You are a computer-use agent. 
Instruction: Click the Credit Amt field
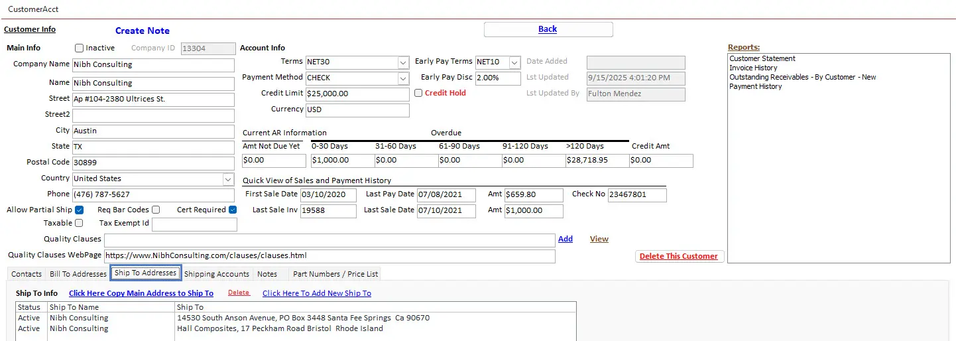tap(661, 161)
